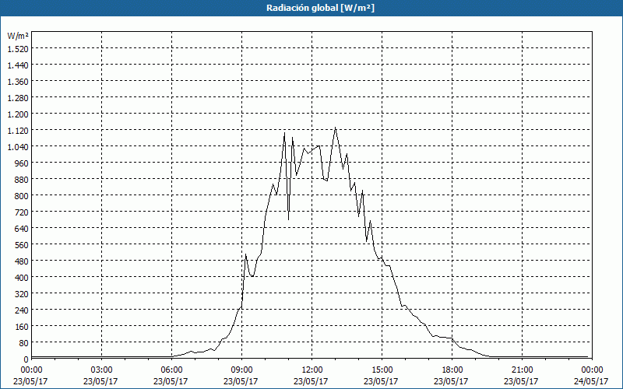Select the 1.200 y-axis label
Screen dimensions: 623x389
pyautogui.click(x=18, y=114)
